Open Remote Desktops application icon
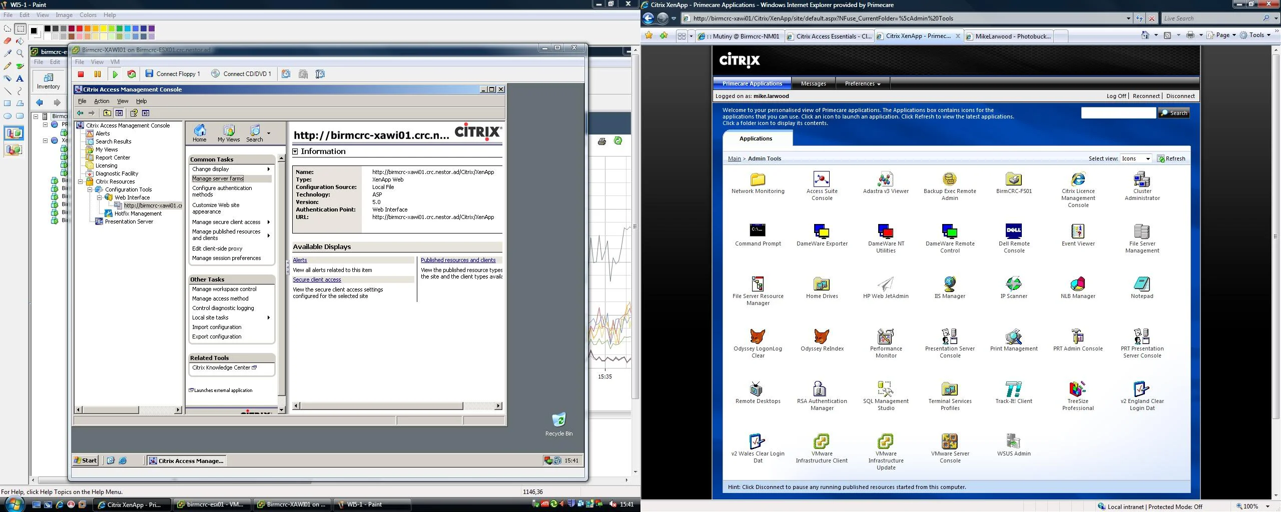This screenshot has height=512, width=1281. (x=758, y=393)
